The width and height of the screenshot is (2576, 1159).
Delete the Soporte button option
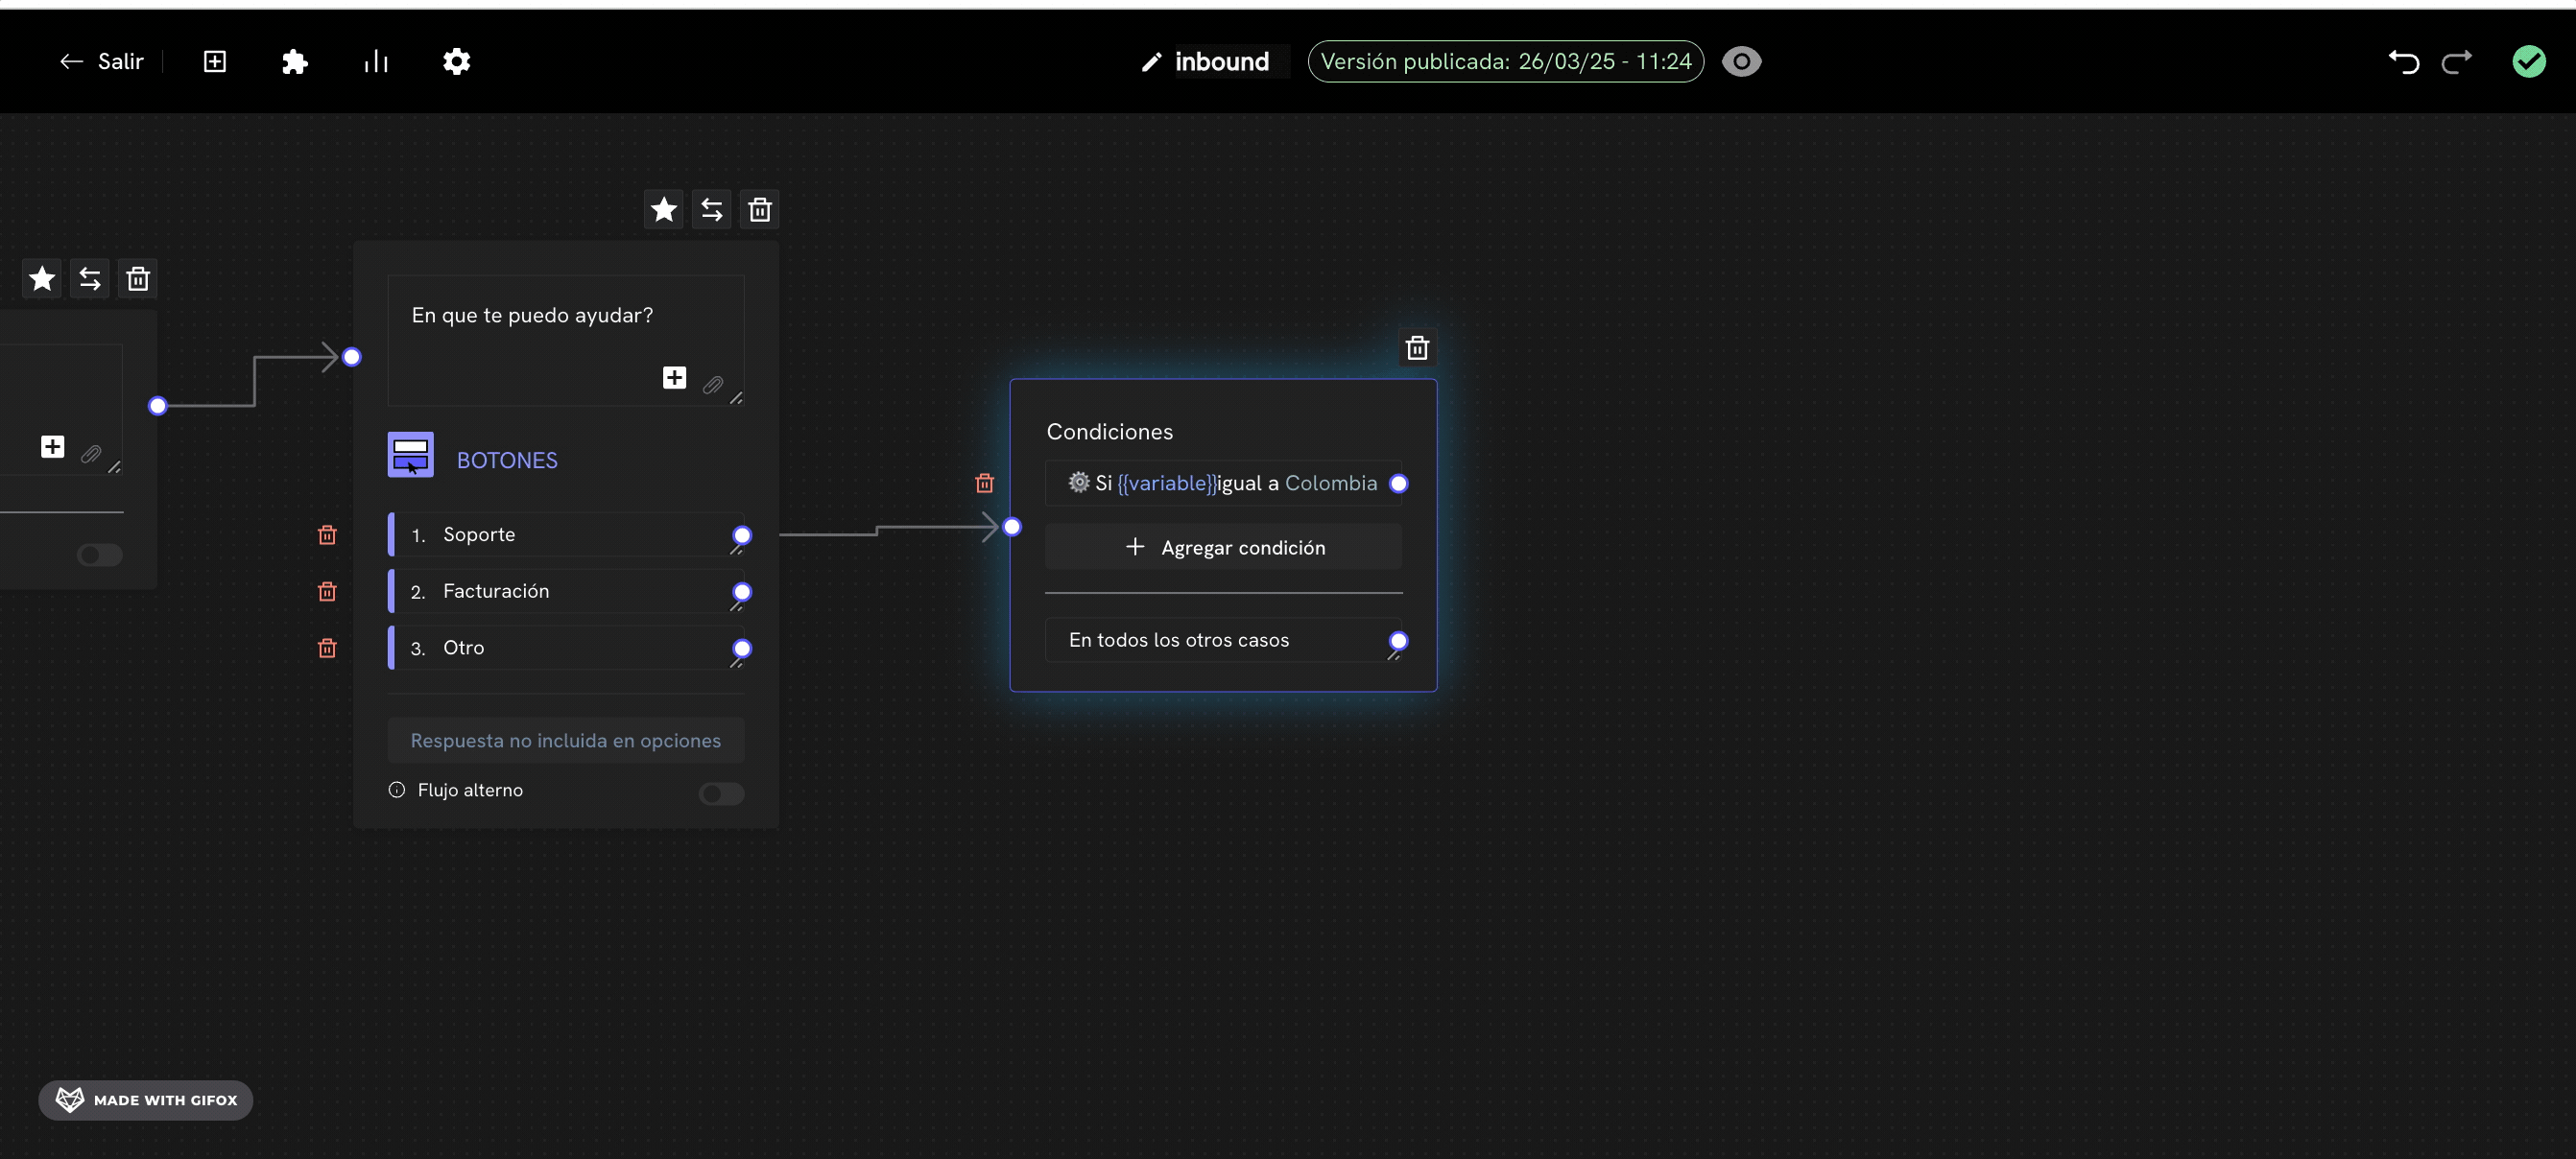pyautogui.click(x=327, y=535)
